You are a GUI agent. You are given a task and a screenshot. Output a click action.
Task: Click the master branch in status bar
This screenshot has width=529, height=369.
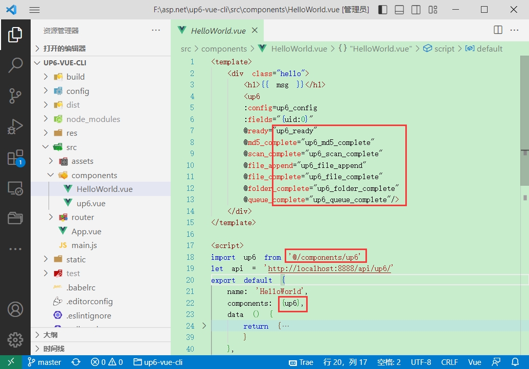44,362
